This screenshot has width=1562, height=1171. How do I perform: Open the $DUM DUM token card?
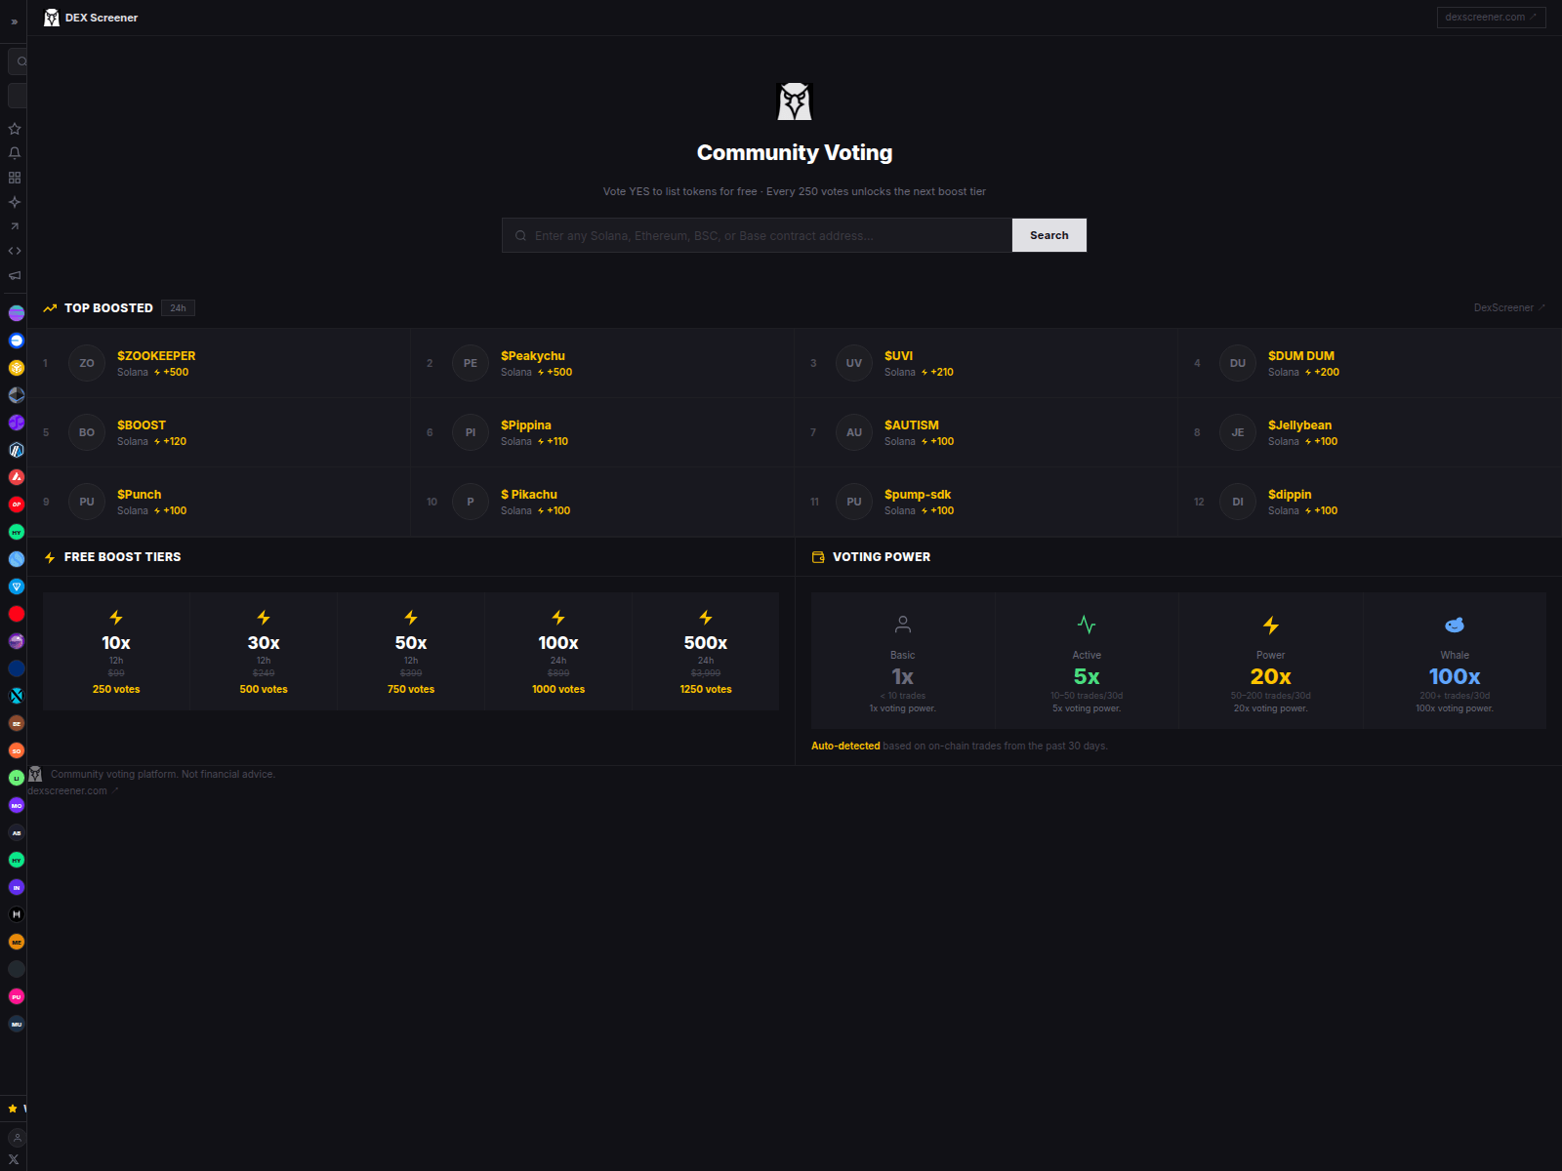point(1370,363)
